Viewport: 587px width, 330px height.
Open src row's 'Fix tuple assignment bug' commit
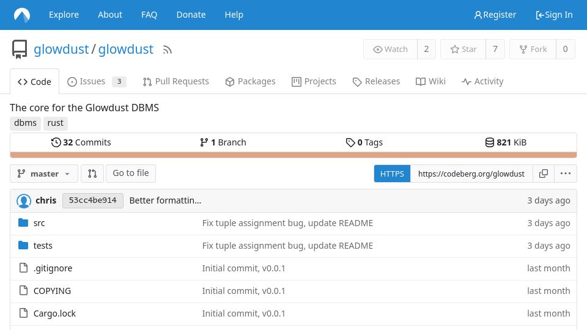pos(287,224)
